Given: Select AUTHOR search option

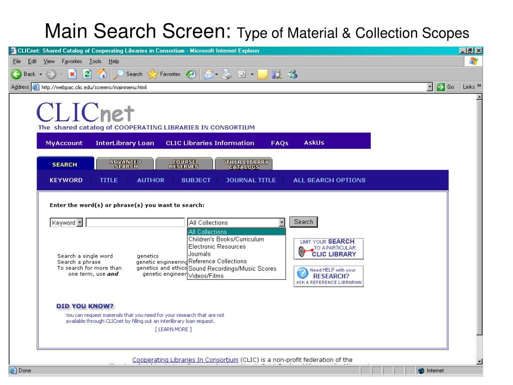Looking at the screenshot, I should 150,180.
